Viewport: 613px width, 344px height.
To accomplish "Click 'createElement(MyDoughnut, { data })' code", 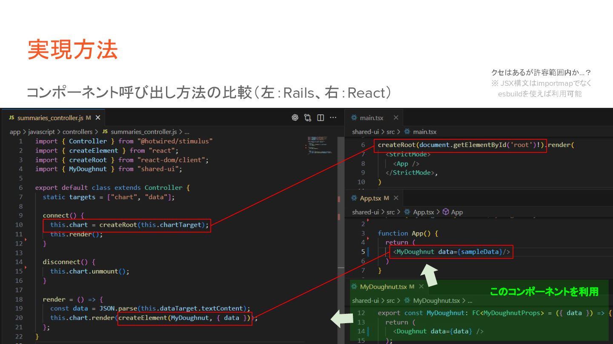I will point(185,318).
